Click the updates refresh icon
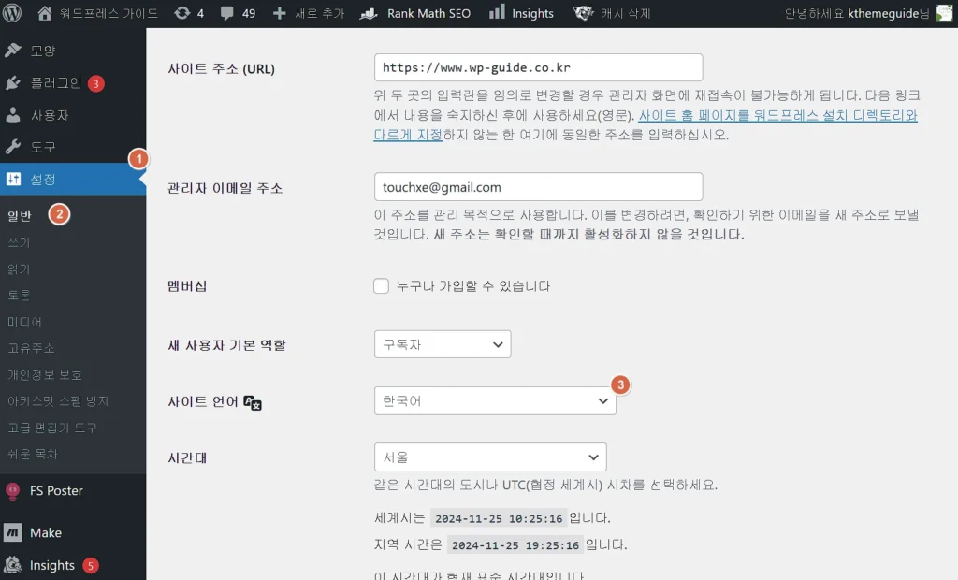This screenshot has width=958, height=580. (182, 13)
